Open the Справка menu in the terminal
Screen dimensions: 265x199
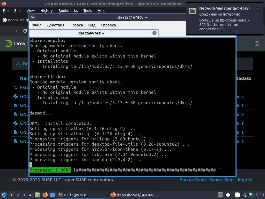tap(108, 25)
